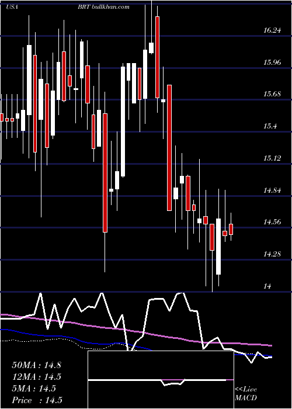Click the Price : 14.5 reading
This screenshot has height=409, width=292.
pyautogui.click(x=37, y=400)
